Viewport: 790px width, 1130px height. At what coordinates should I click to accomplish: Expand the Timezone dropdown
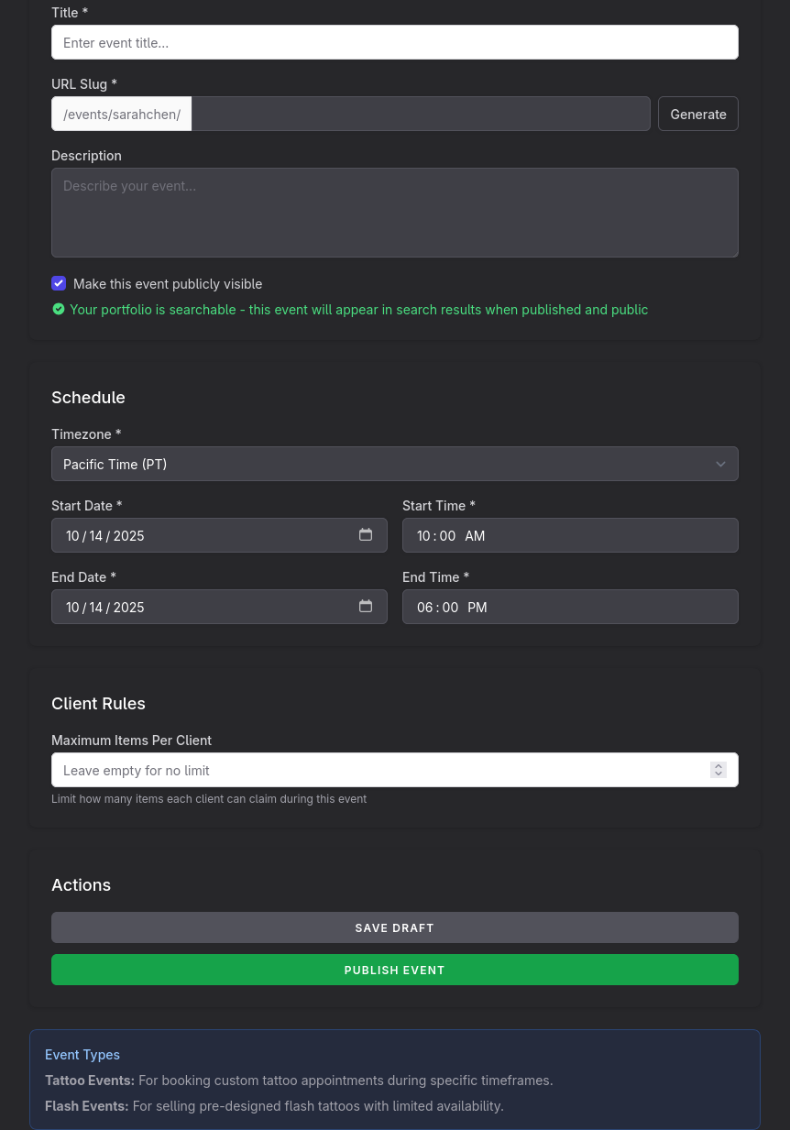394,464
